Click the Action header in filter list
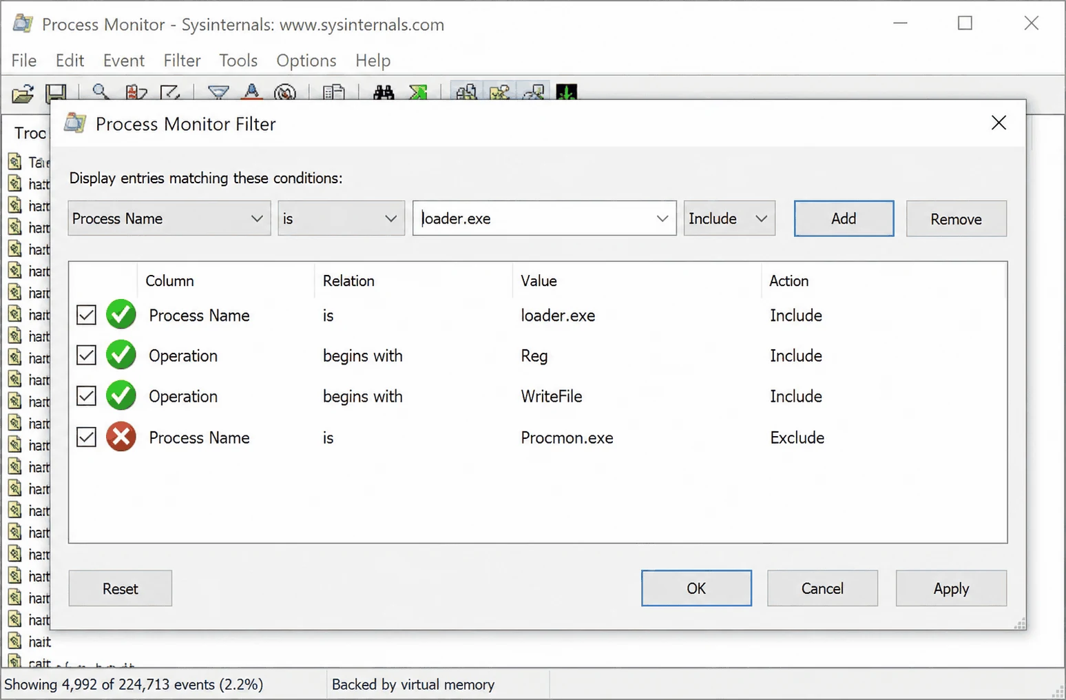The image size is (1066, 700). [x=788, y=280]
